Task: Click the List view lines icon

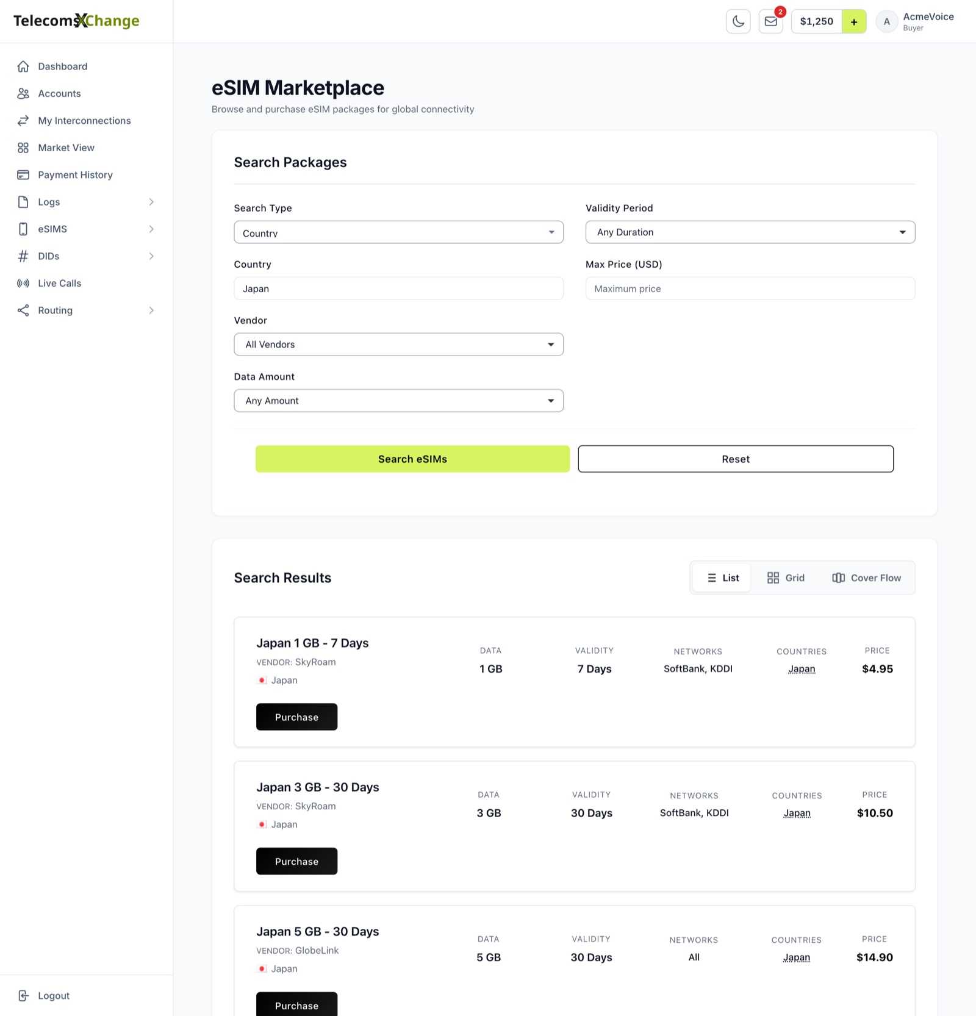Action: 711,578
